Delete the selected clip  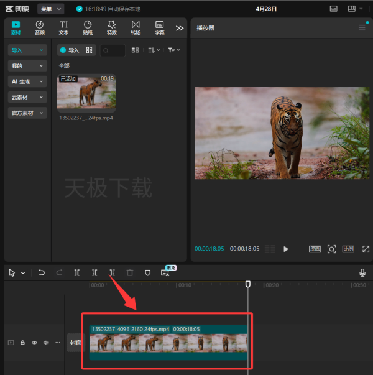pyautogui.click(x=130, y=272)
